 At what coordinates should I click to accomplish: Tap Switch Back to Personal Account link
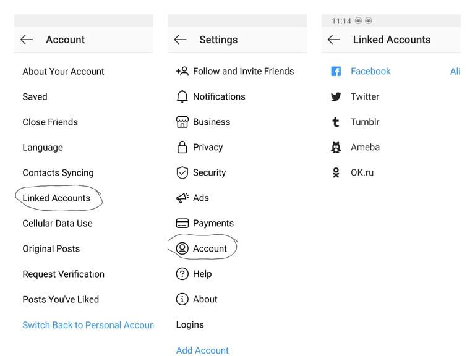[88, 324]
